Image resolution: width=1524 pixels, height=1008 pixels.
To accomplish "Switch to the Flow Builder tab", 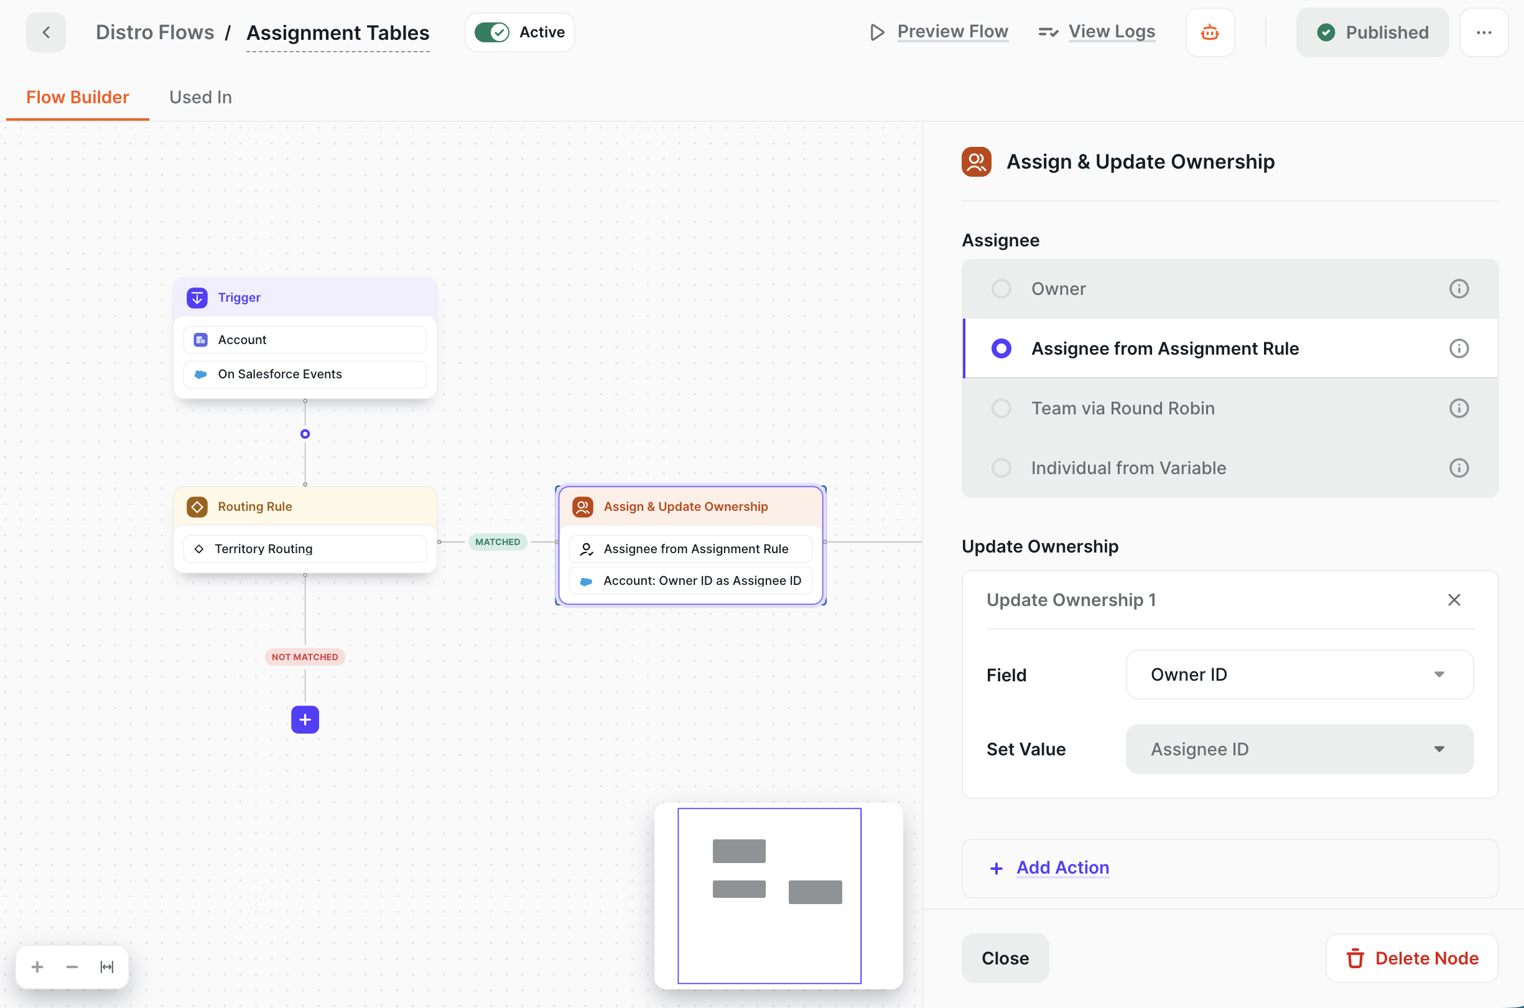I will 77,97.
